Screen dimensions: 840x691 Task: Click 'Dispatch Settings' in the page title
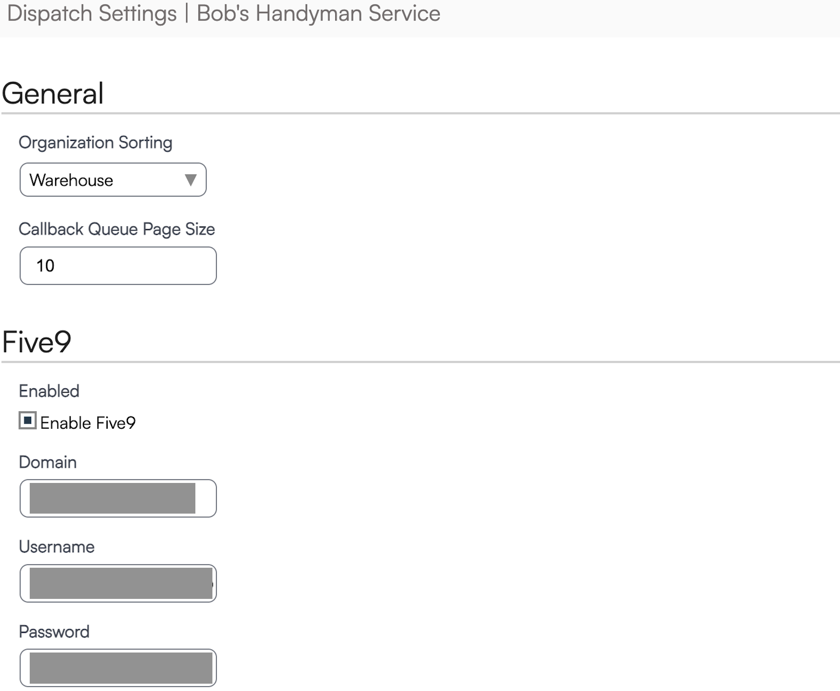92,13
